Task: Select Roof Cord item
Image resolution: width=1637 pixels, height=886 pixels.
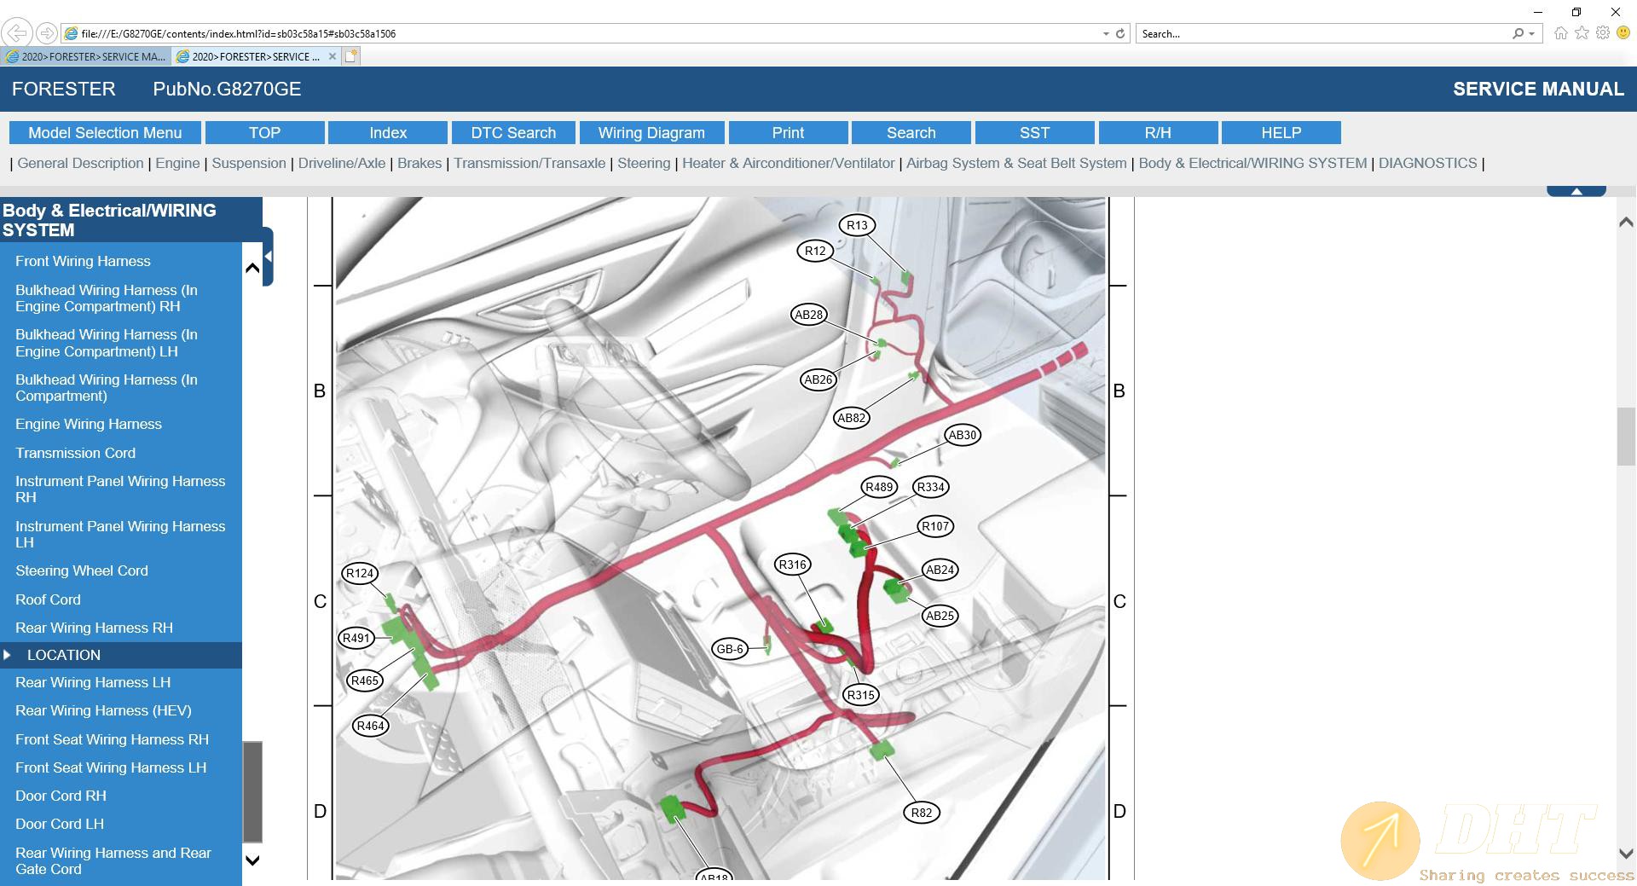Action: [x=48, y=599]
